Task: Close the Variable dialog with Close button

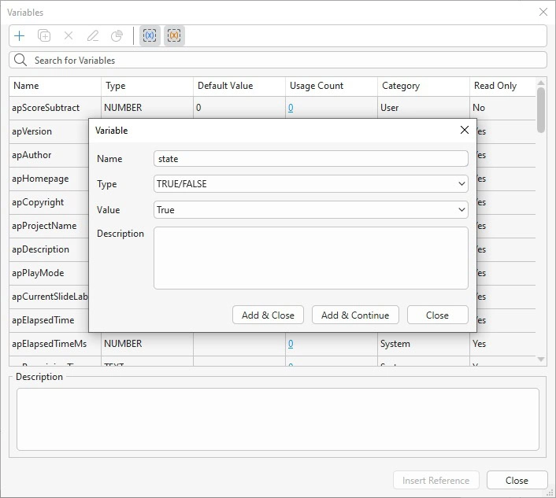Action: [x=437, y=315]
